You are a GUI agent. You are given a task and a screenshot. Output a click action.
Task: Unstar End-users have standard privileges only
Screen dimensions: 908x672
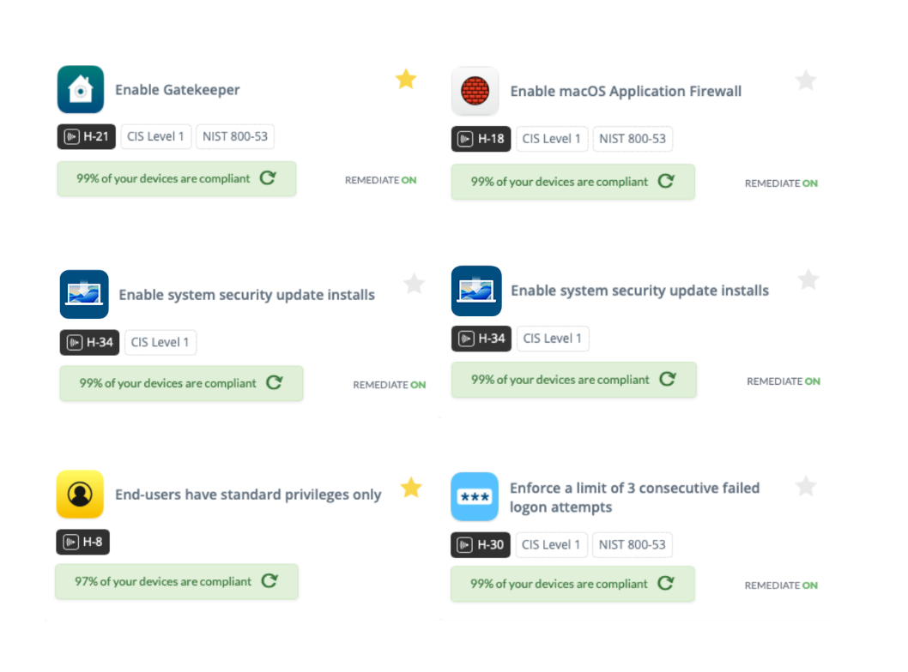(411, 488)
